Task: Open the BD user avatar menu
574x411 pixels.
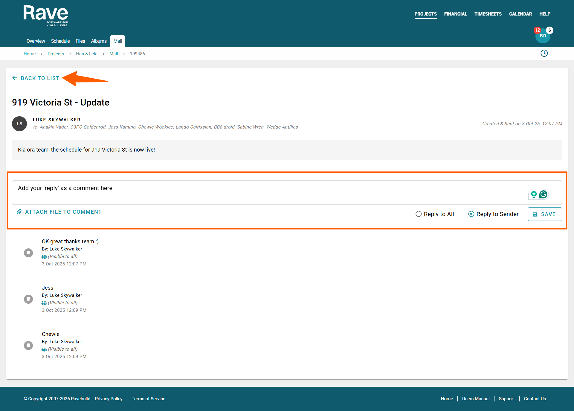Action: pyautogui.click(x=543, y=37)
